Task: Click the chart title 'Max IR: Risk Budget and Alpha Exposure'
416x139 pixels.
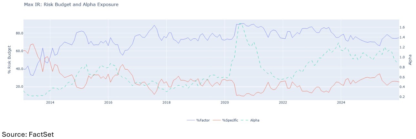Action: coord(71,5)
